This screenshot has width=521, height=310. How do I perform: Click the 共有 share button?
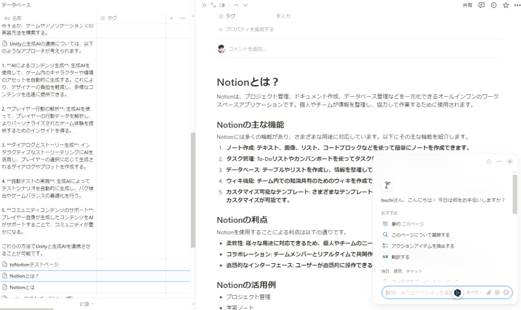click(x=467, y=5)
